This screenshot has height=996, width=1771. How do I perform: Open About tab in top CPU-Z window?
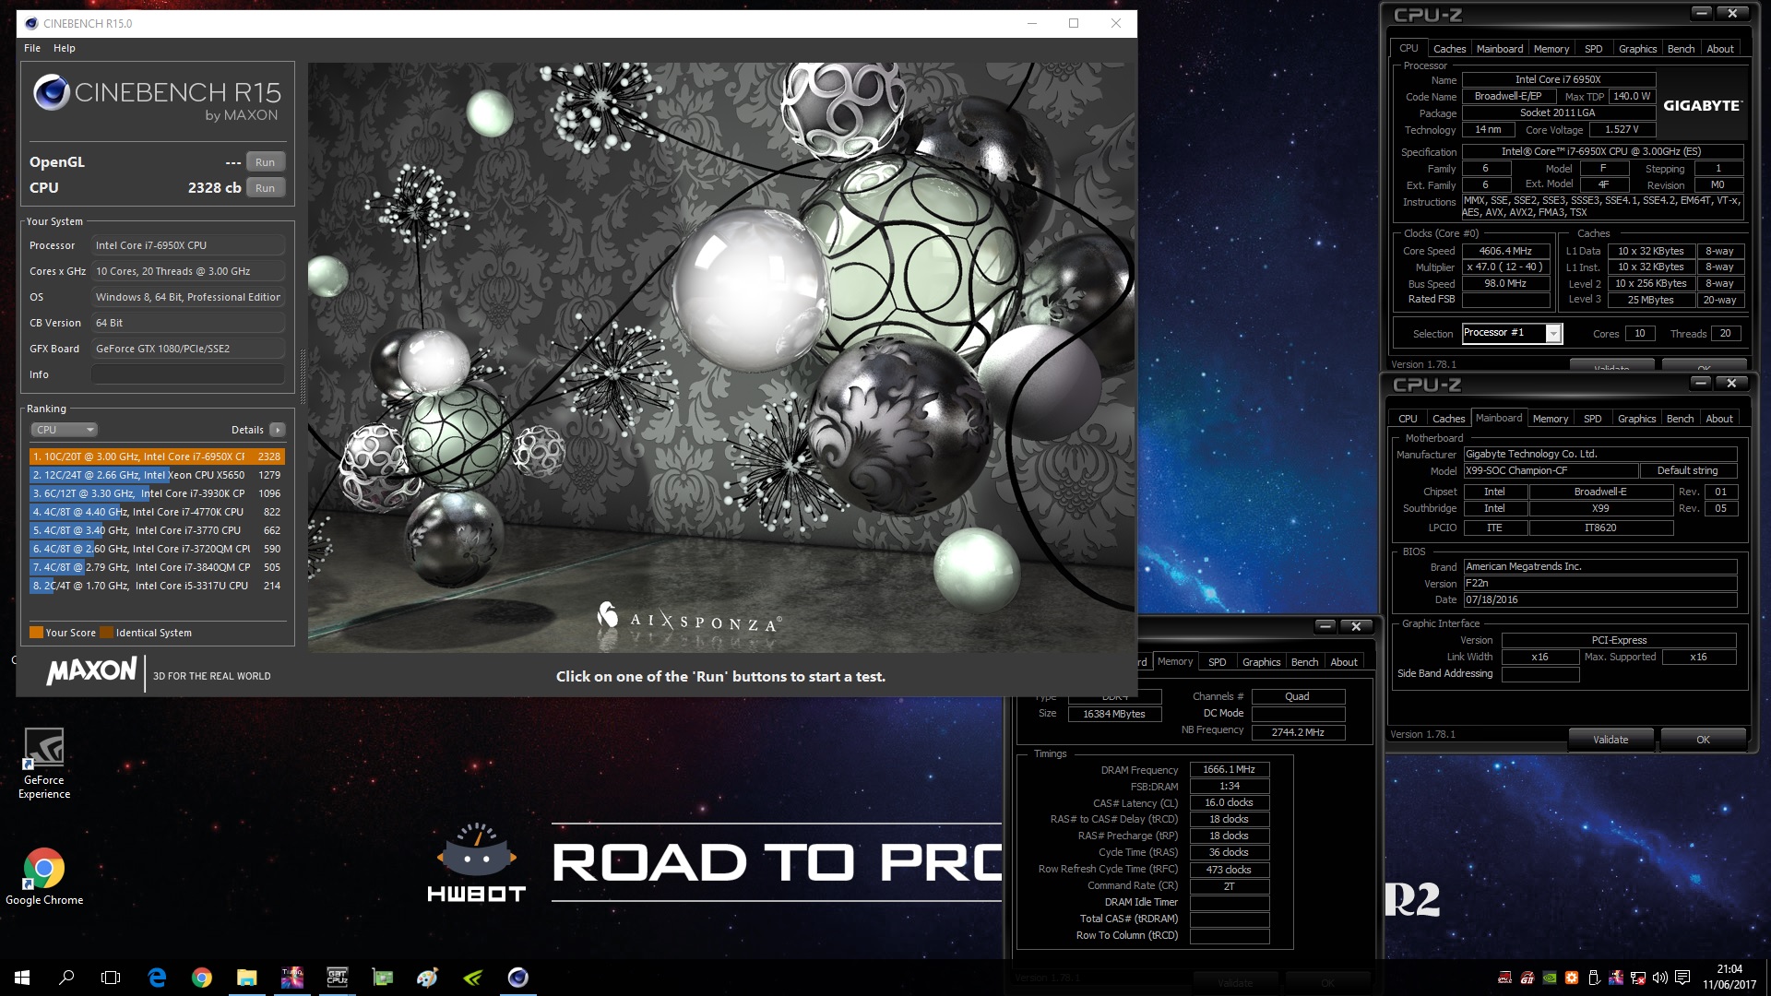click(x=1720, y=49)
